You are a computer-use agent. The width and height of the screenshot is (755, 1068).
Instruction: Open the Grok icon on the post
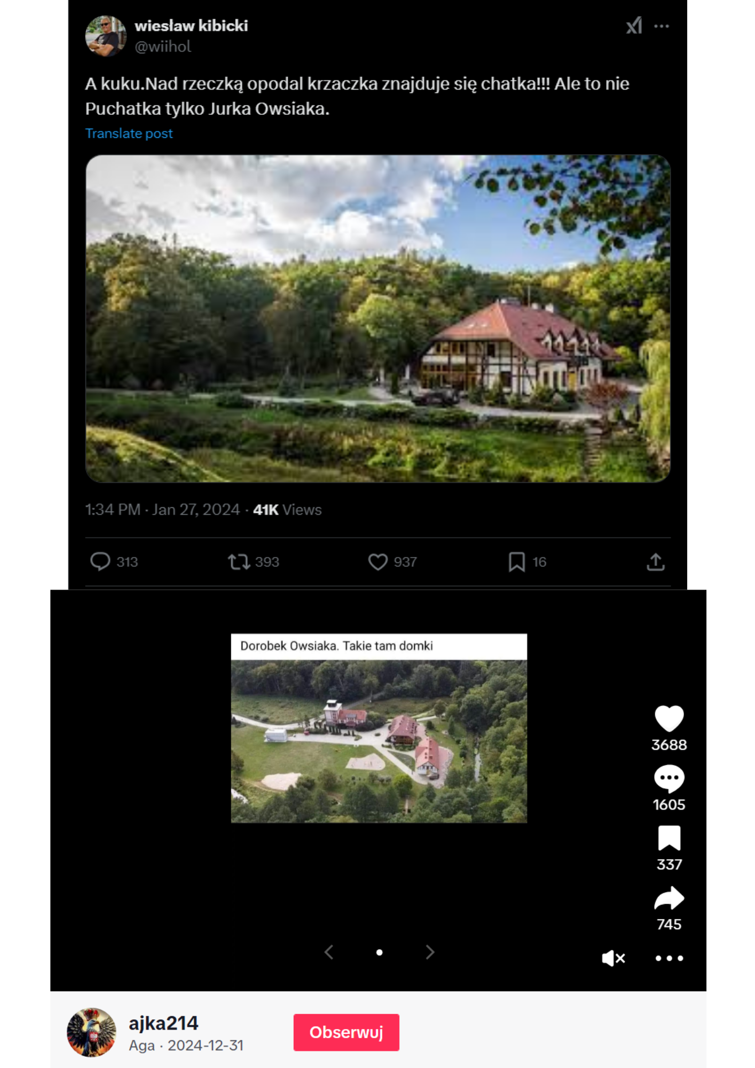point(634,26)
